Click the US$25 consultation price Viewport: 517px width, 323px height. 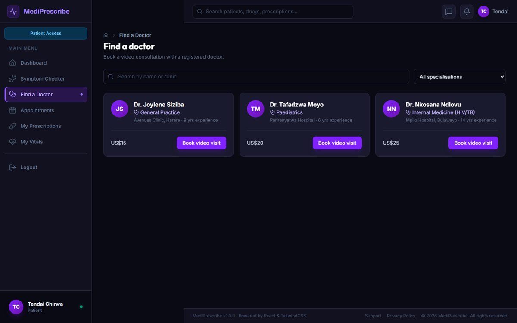coord(391,143)
